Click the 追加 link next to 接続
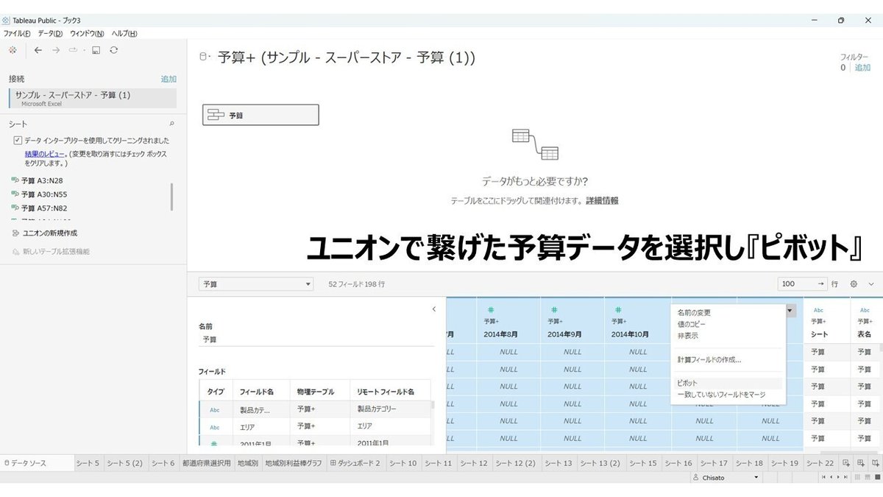The image size is (883, 497). pos(169,79)
